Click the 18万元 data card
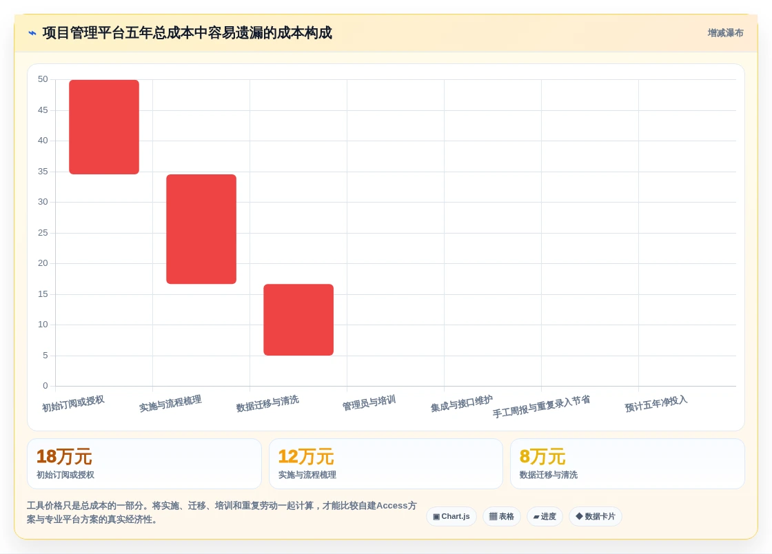 tap(144, 464)
